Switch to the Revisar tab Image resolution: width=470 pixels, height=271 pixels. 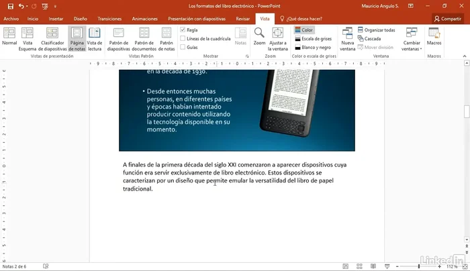click(x=243, y=19)
